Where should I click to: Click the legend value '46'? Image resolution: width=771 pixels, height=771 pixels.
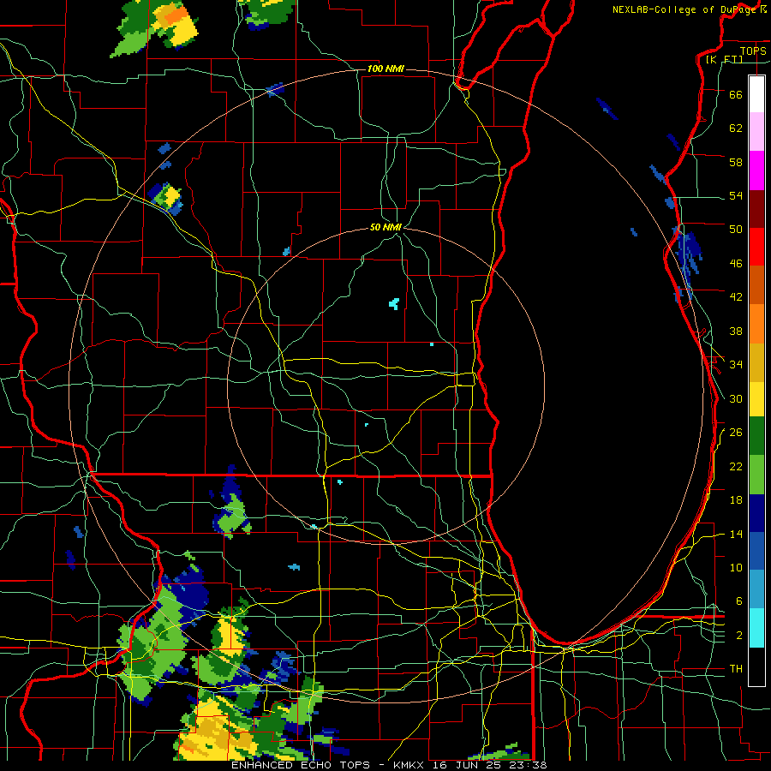tap(736, 263)
